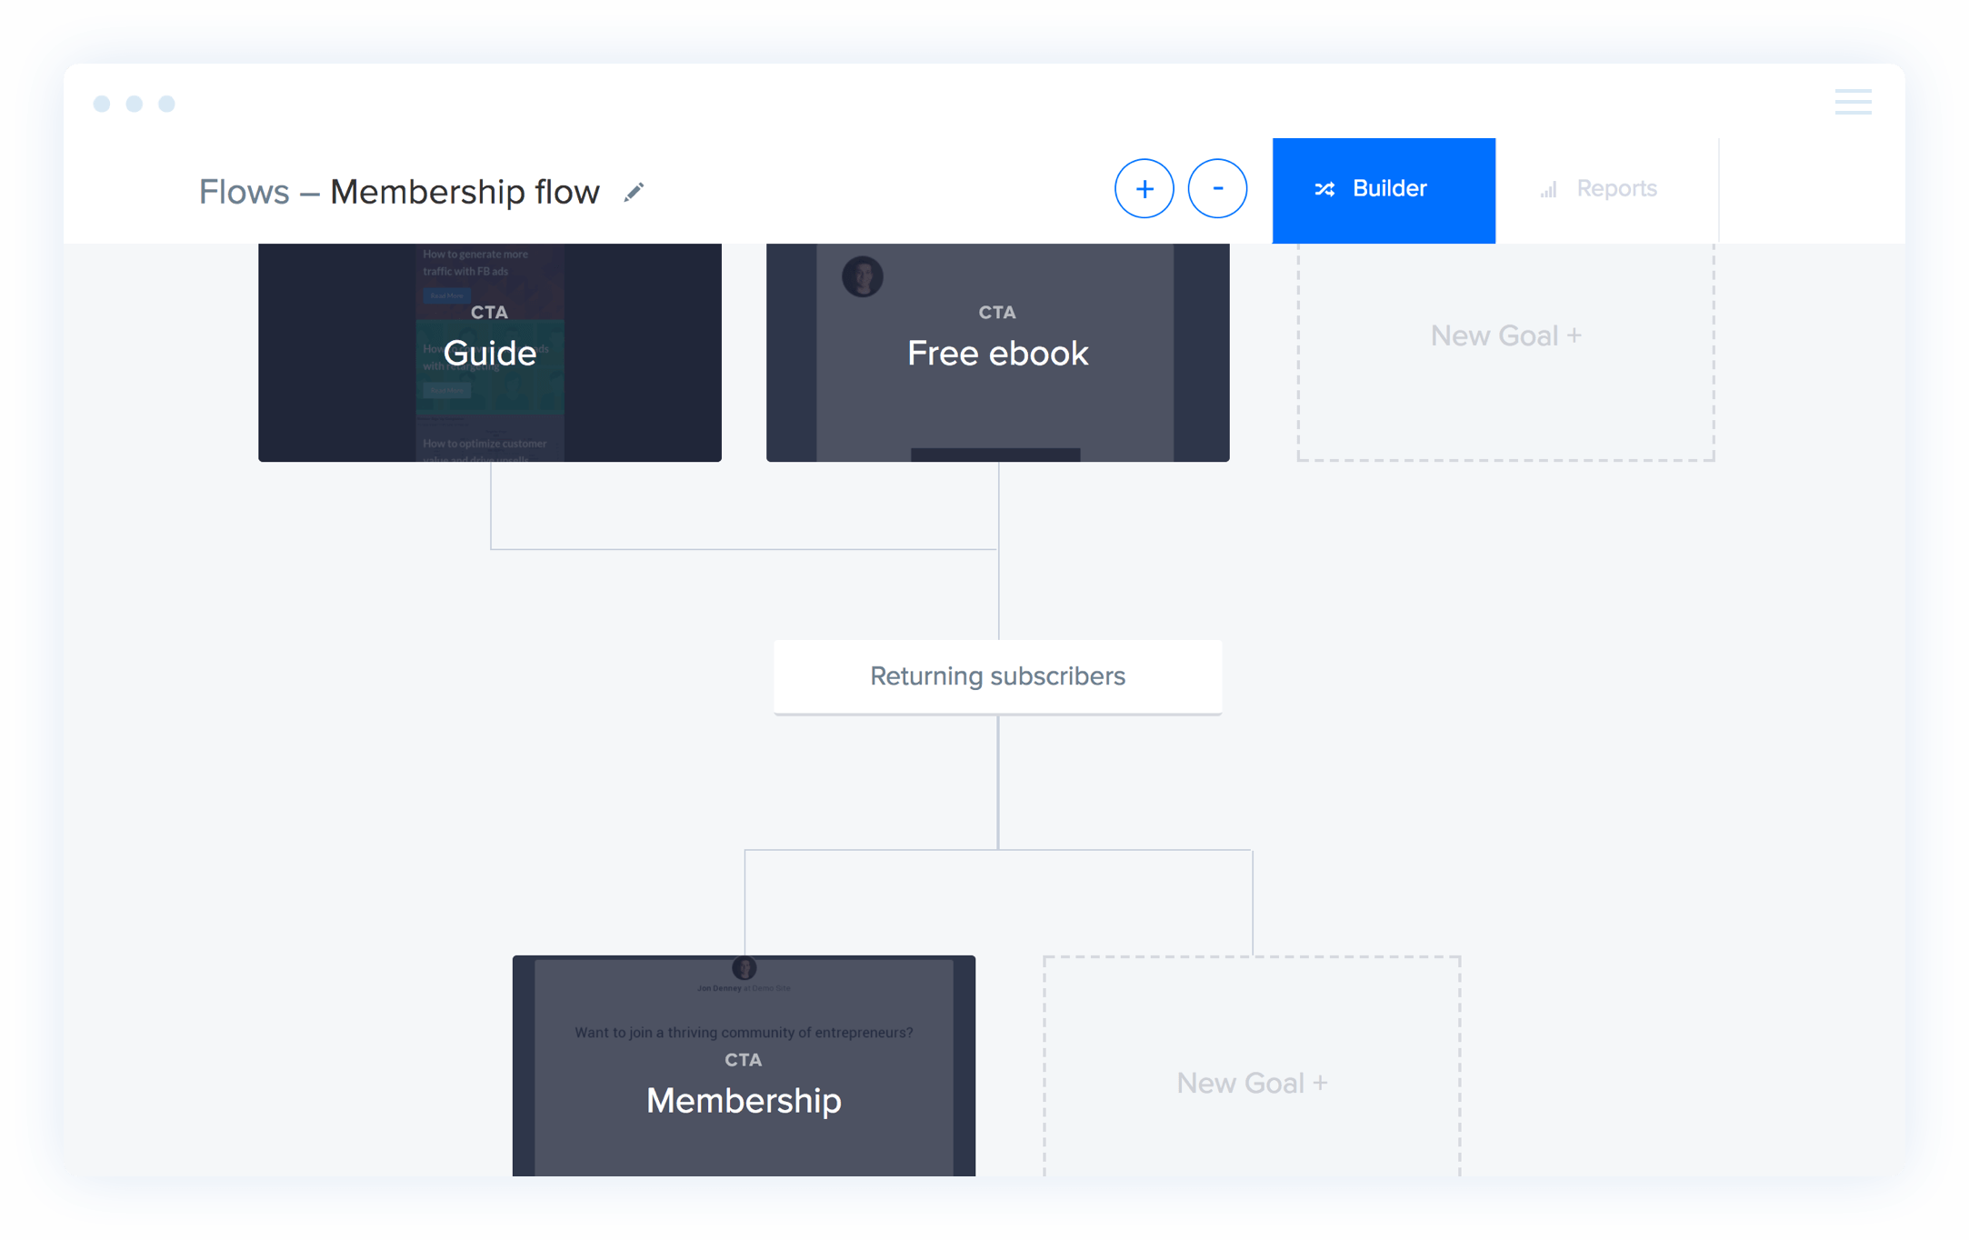Select the shuffle icon on the Builder tab
The height and width of the screenshot is (1240, 1969).
coord(1326,189)
